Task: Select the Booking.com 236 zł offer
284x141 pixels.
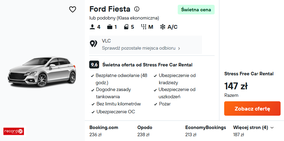Action: 104,131
